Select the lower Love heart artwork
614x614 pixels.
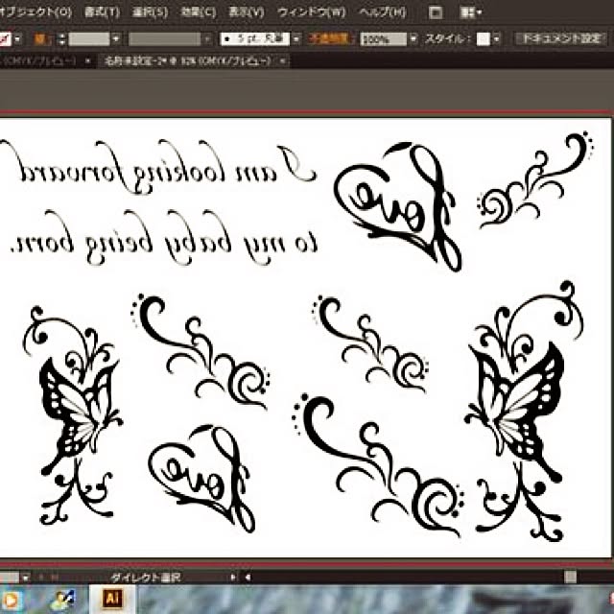pos(201,478)
